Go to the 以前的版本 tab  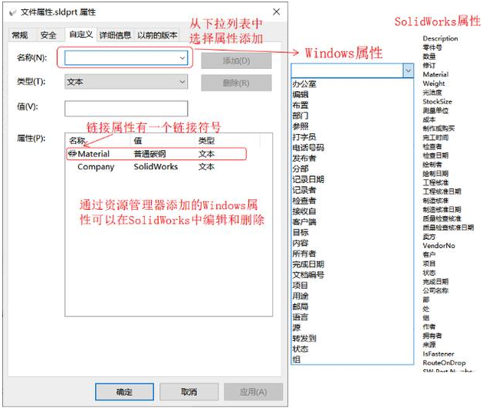click(157, 35)
